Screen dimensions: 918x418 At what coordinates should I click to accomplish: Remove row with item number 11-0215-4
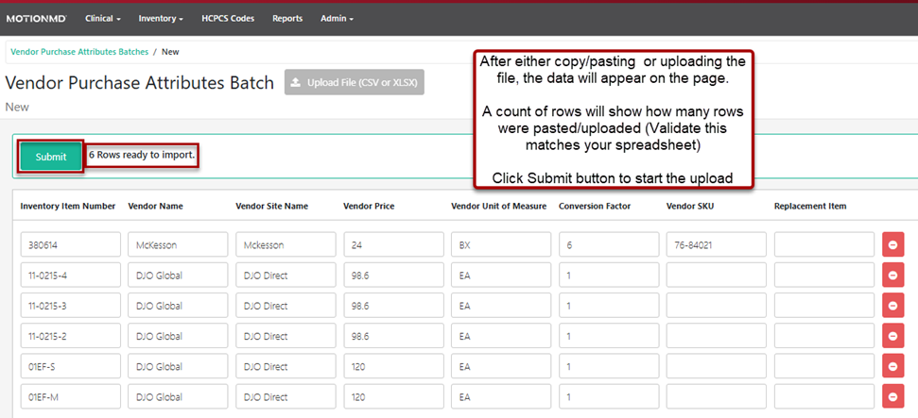pyautogui.click(x=892, y=276)
